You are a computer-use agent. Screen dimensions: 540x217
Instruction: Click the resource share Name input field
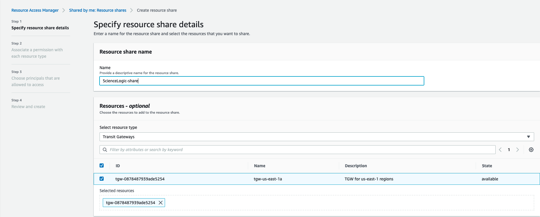tap(261, 81)
